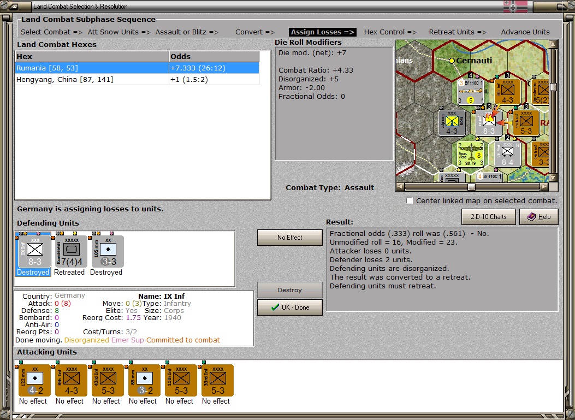Click map vertical scrollbar down arrow
Viewport: 575px width, 420px height.
(x=553, y=178)
